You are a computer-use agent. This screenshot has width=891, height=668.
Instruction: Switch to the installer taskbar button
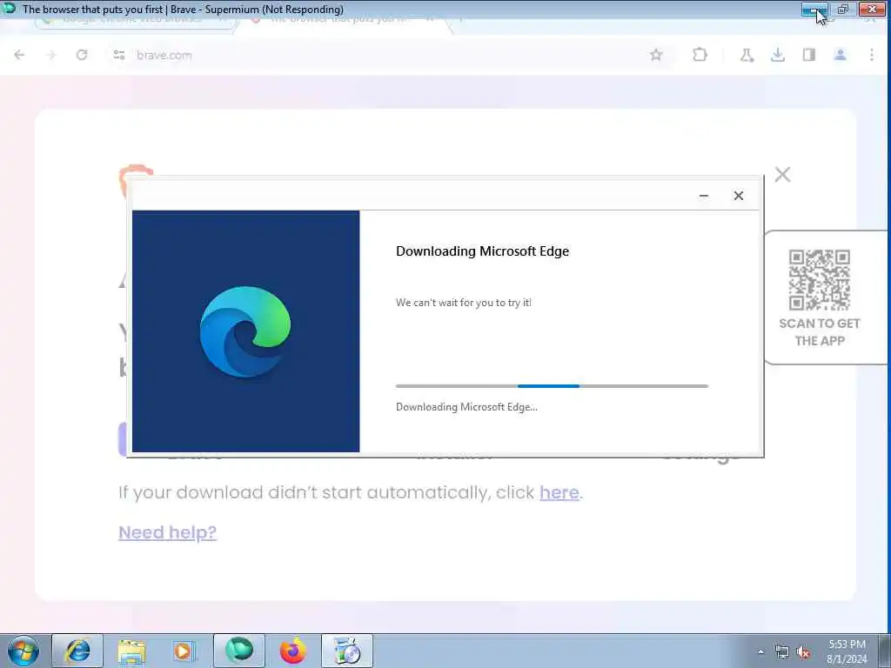click(x=346, y=651)
